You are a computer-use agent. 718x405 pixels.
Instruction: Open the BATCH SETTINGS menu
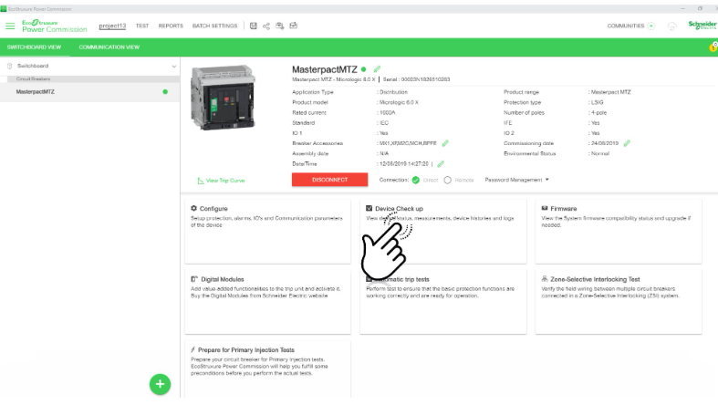coord(214,26)
